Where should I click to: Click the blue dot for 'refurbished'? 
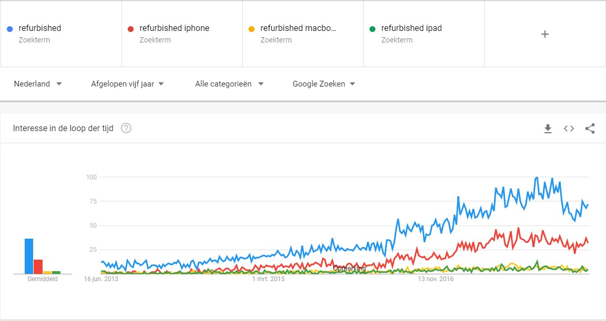pyautogui.click(x=11, y=28)
